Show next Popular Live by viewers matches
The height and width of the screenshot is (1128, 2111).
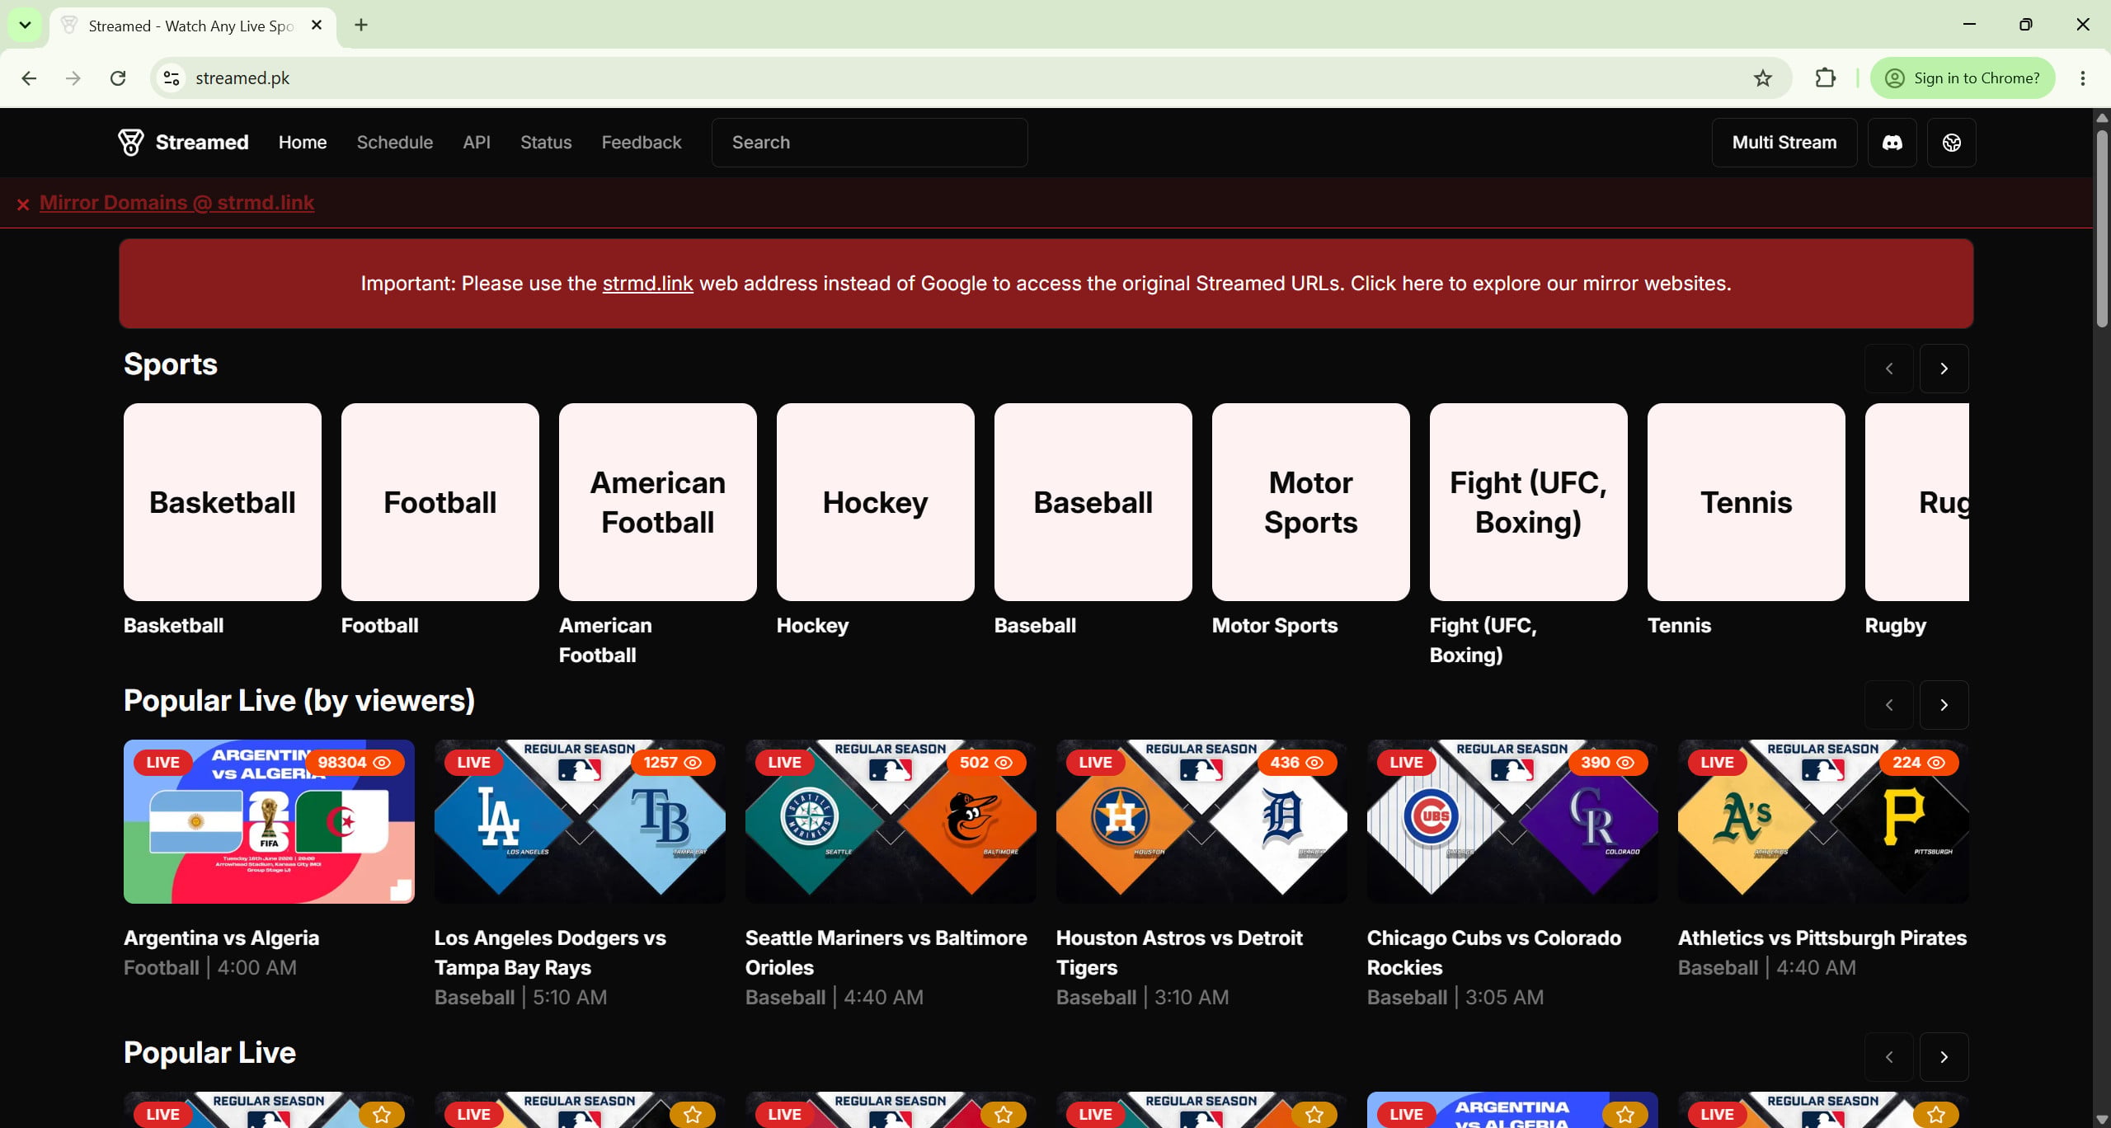click(1944, 705)
